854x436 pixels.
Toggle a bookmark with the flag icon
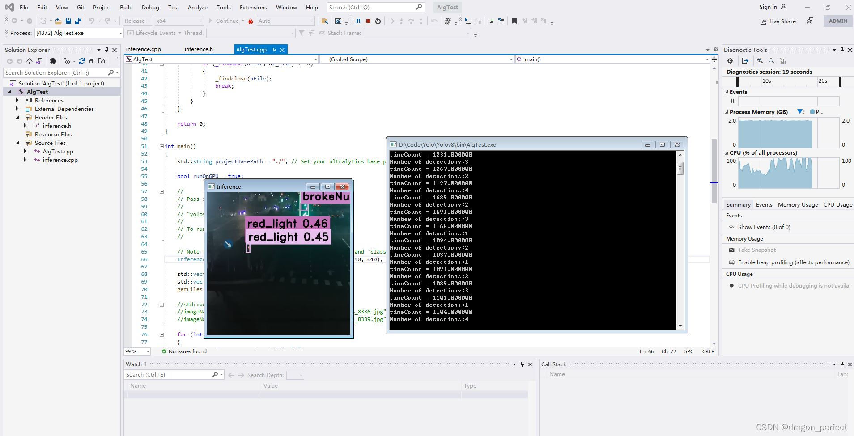point(514,21)
